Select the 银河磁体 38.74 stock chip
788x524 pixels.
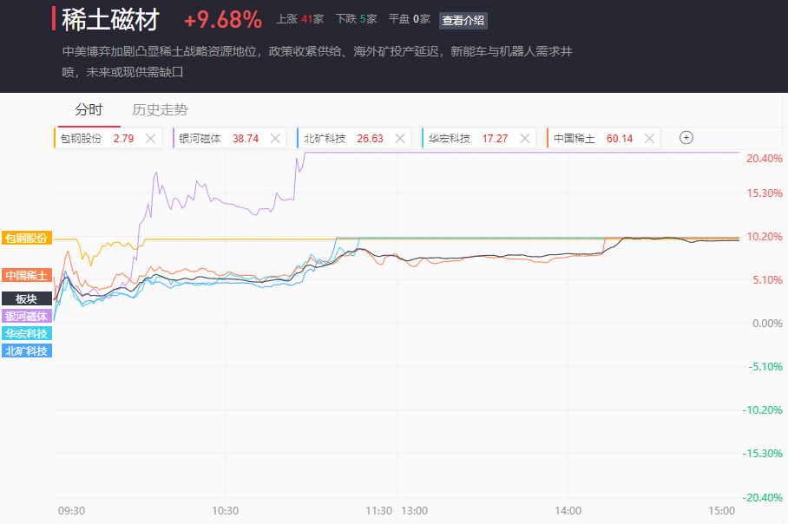219,138
